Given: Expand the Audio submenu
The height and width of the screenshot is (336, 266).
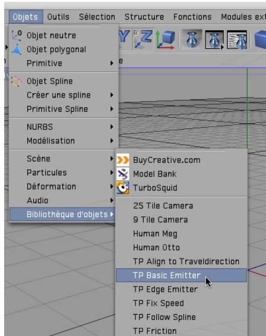Looking at the screenshot, I should click(62, 200).
